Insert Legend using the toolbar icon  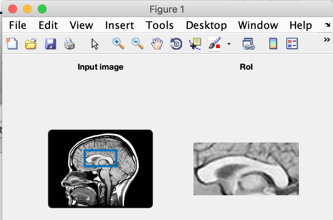click(292, 44)
